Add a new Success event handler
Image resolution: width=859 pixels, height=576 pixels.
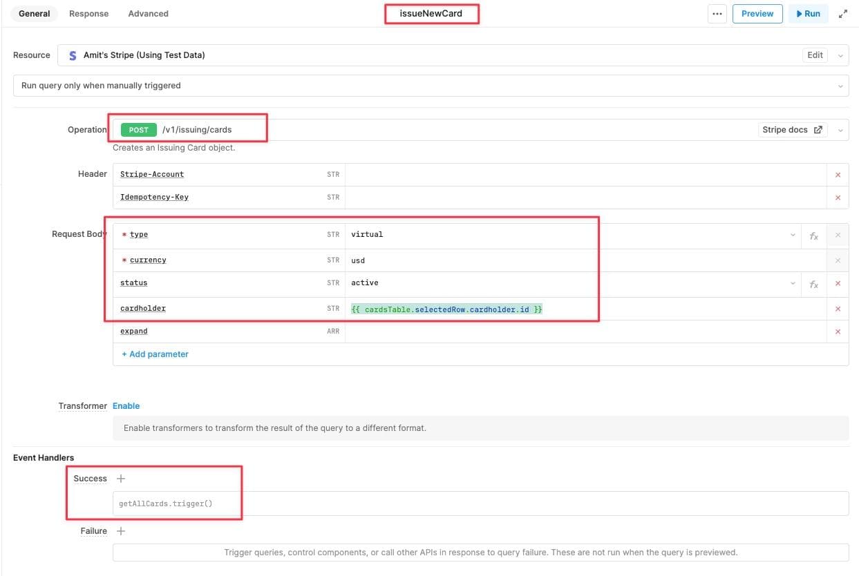click(x=121, y=478)
